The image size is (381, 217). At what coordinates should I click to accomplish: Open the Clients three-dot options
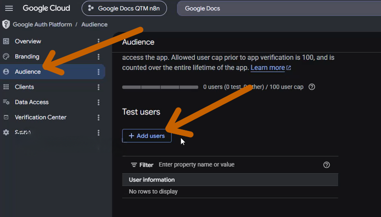pos(99,87)
